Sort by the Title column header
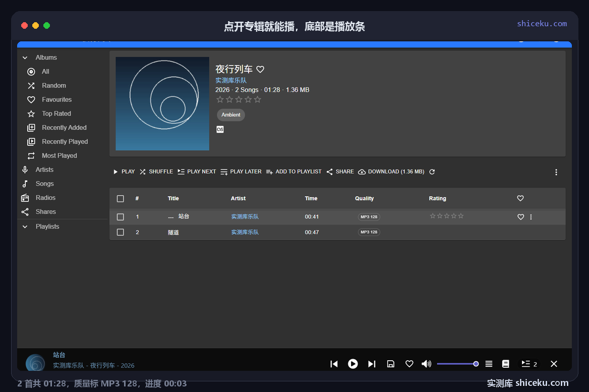Screen dimensions: 589x392 (173, 198)
